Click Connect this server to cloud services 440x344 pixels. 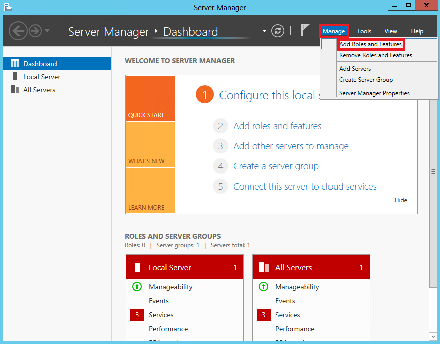coord(305,186)
